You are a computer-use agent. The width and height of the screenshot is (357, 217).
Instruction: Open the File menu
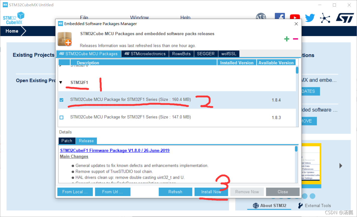(84, 18)
